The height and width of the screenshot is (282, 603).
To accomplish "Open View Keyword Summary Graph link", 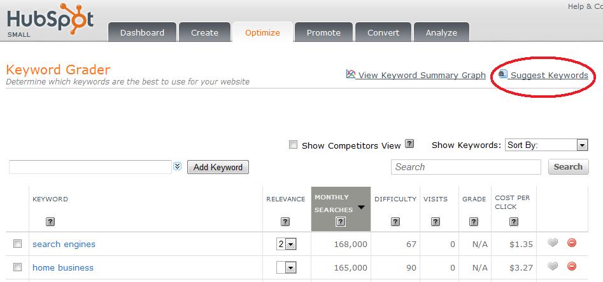I will [x=422, y=75].
